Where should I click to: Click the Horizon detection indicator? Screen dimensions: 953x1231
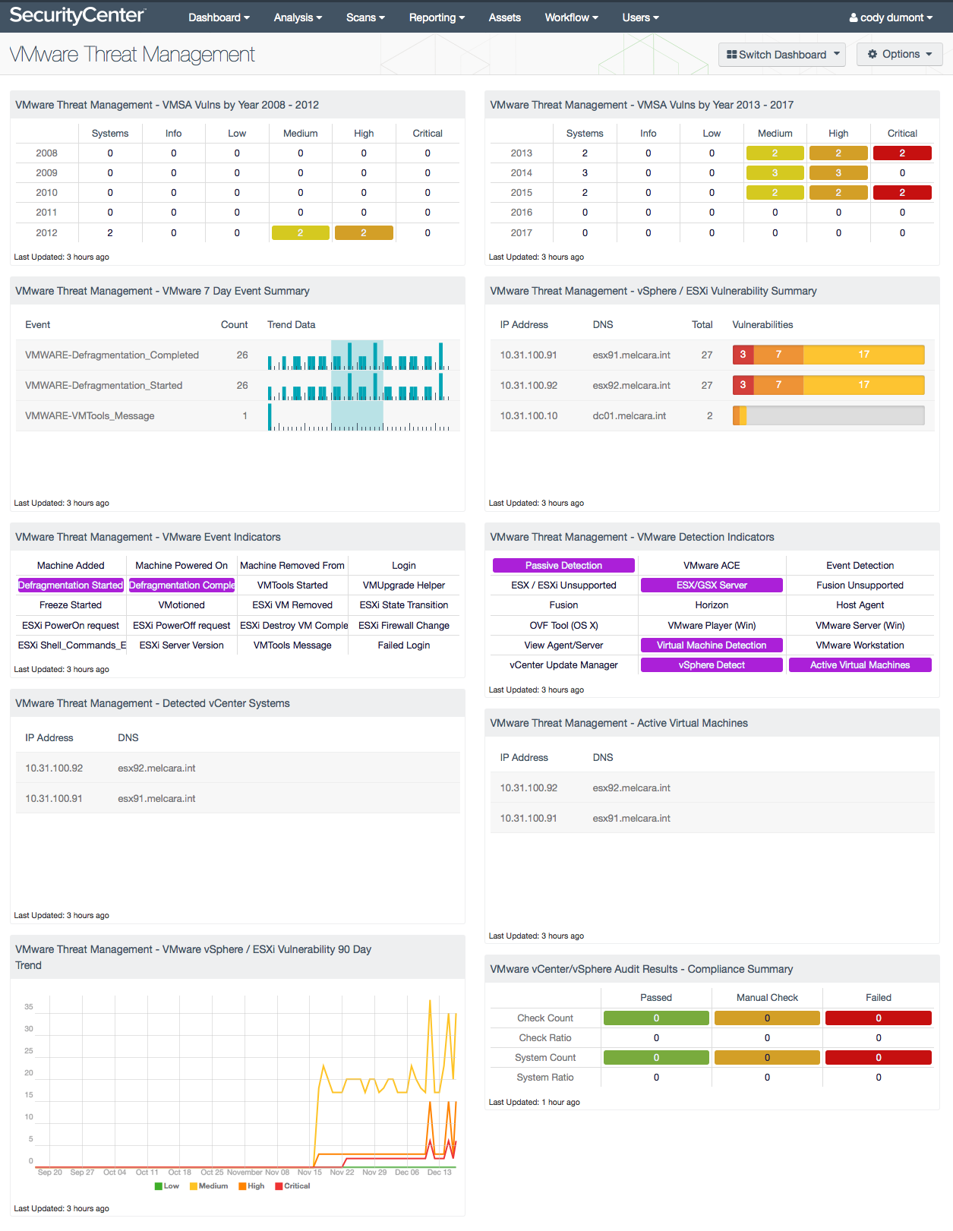pyautogui.click(x=712, y=605)
